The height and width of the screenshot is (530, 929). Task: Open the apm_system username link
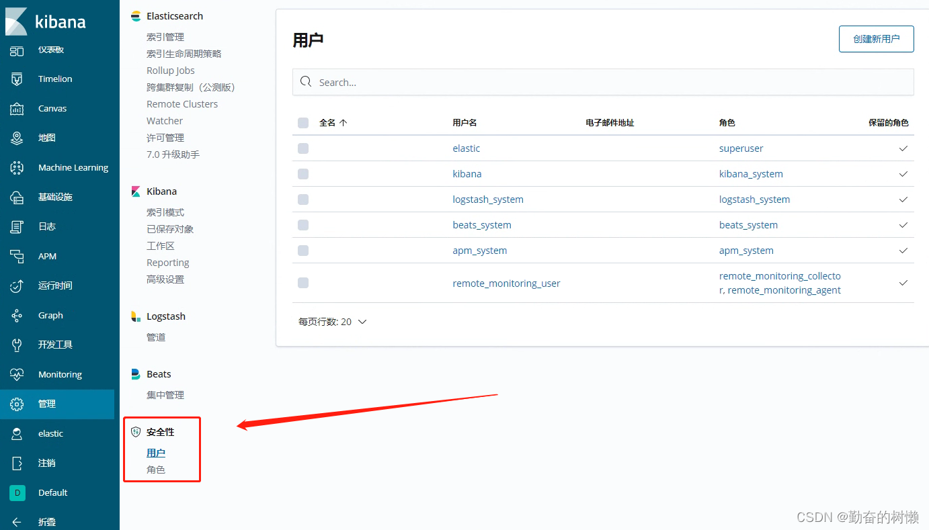(480, 251)
